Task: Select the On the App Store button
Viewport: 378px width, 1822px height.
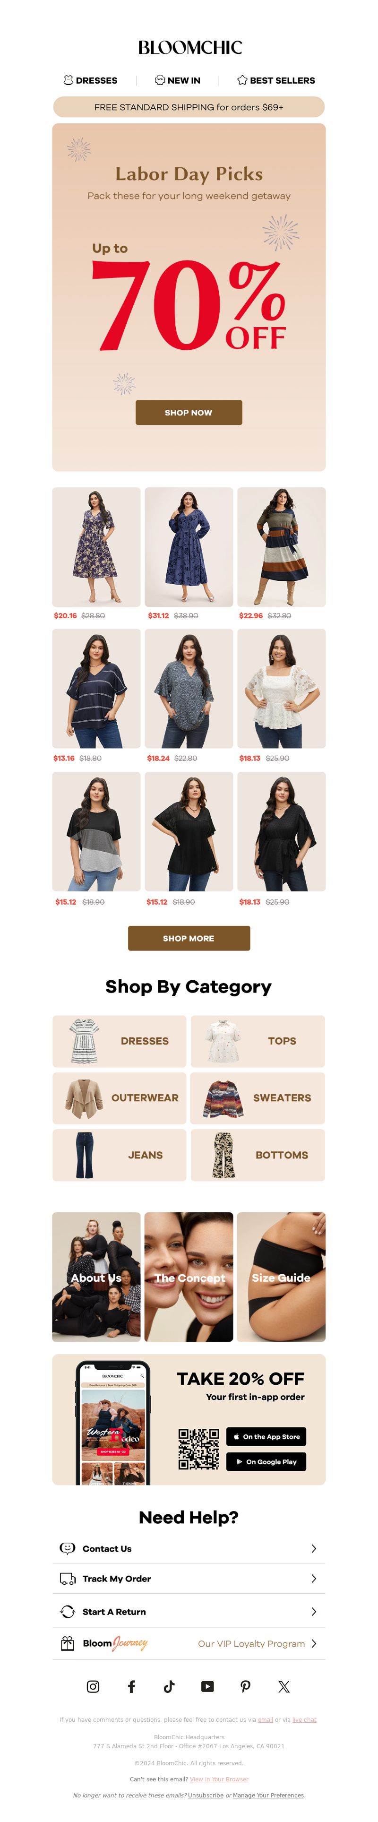Action: [266, 1436]
